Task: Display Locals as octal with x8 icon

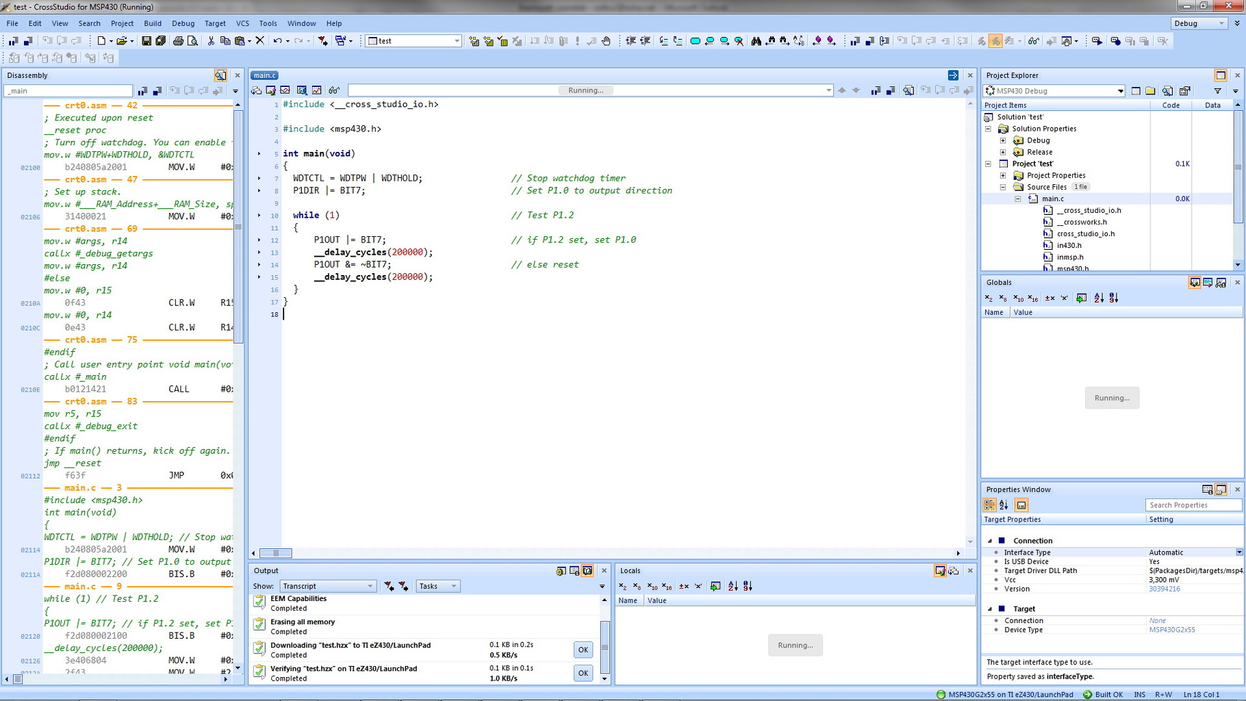Action: click(x=637, y=586)
